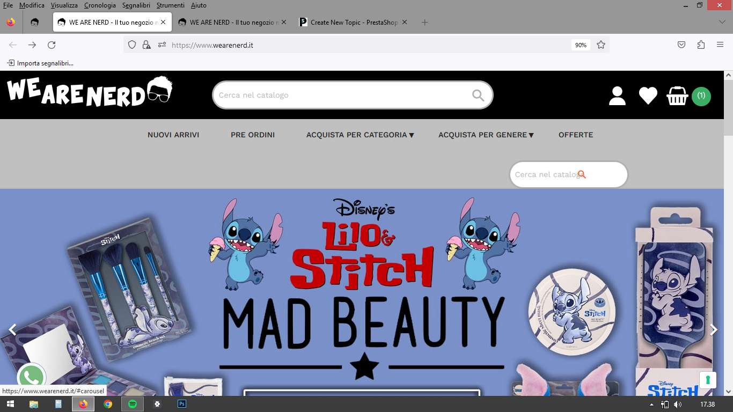Viewport: 733px width, 412px height.
Task: Click the page vertical scrollbar thumb
Action: click(728, 107)
